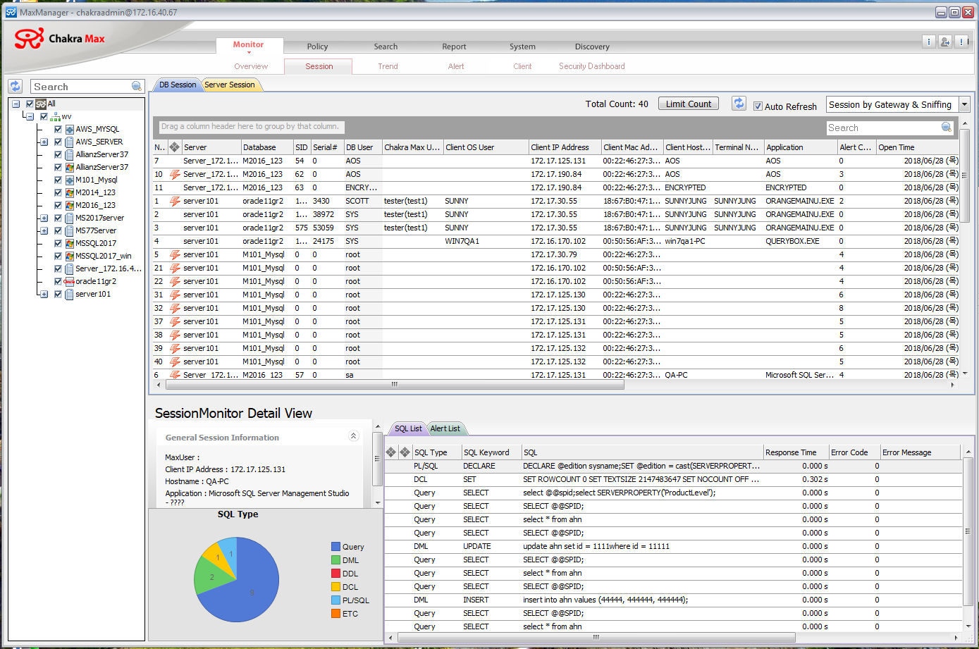979x649 pixels.
Task: Collapse the All tree node
Action: point(16,104)
